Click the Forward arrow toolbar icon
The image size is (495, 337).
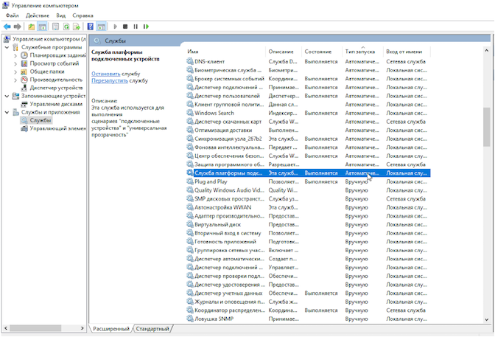18,27
